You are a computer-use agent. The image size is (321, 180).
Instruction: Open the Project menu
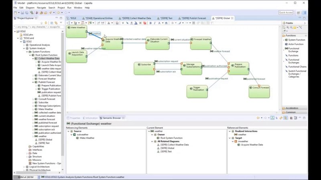coord(61,8)
